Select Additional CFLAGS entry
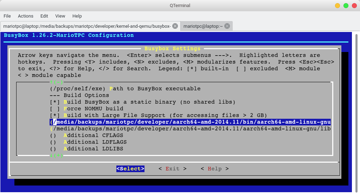 point(86,135)
